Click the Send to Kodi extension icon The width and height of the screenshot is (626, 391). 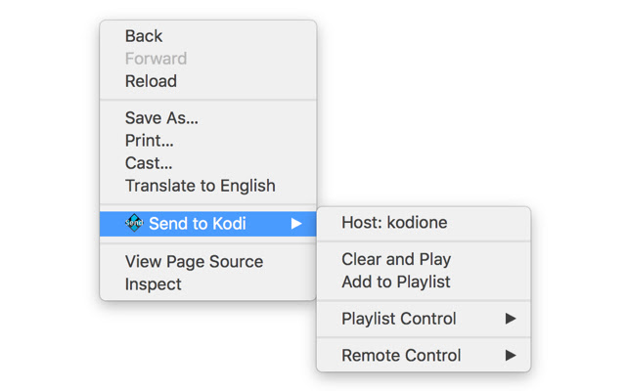tap(134, 223)
